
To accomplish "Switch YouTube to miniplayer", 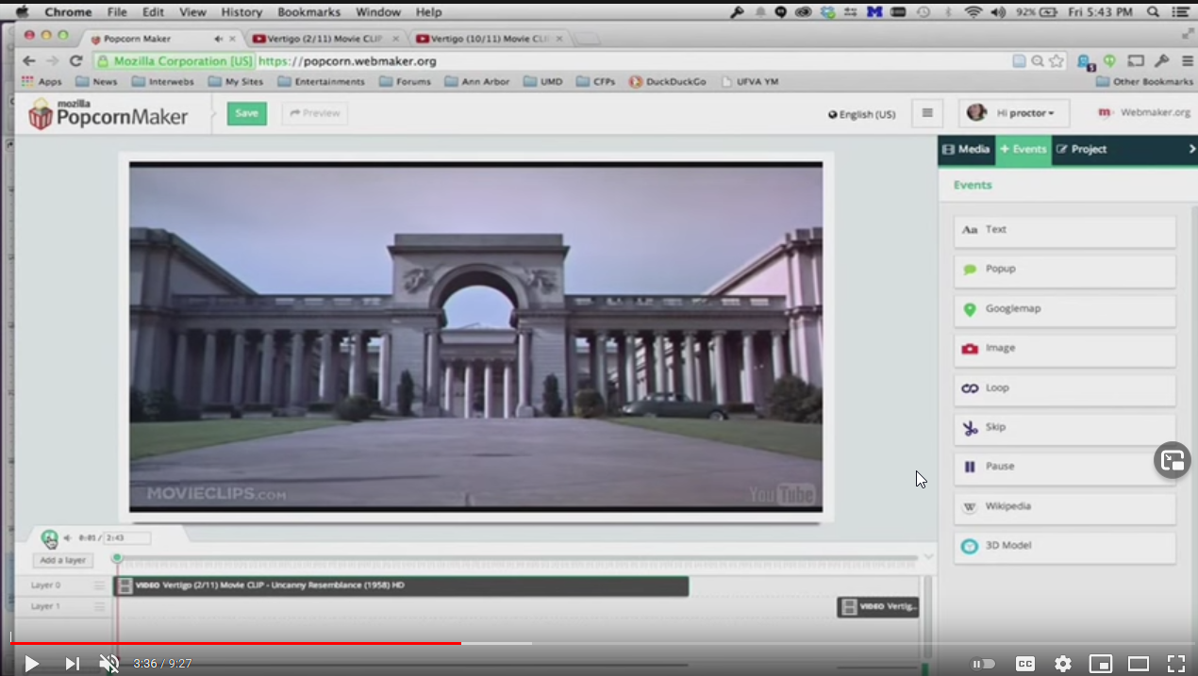I will (1101, 664).
